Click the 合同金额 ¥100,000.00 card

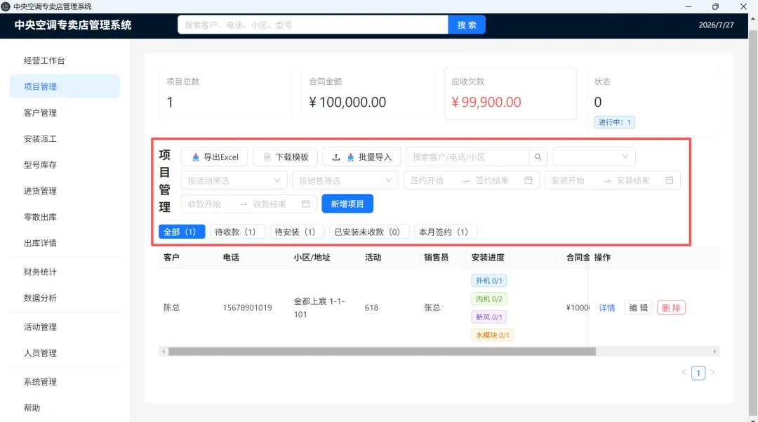[368, 93]
